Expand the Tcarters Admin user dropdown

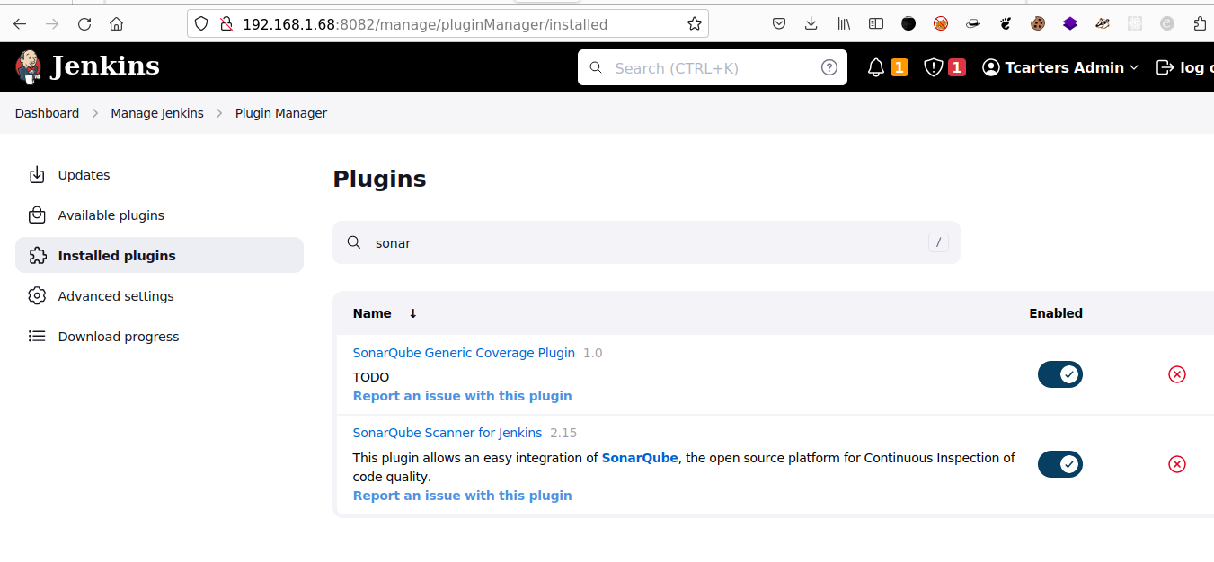[x=1134, y=67]
